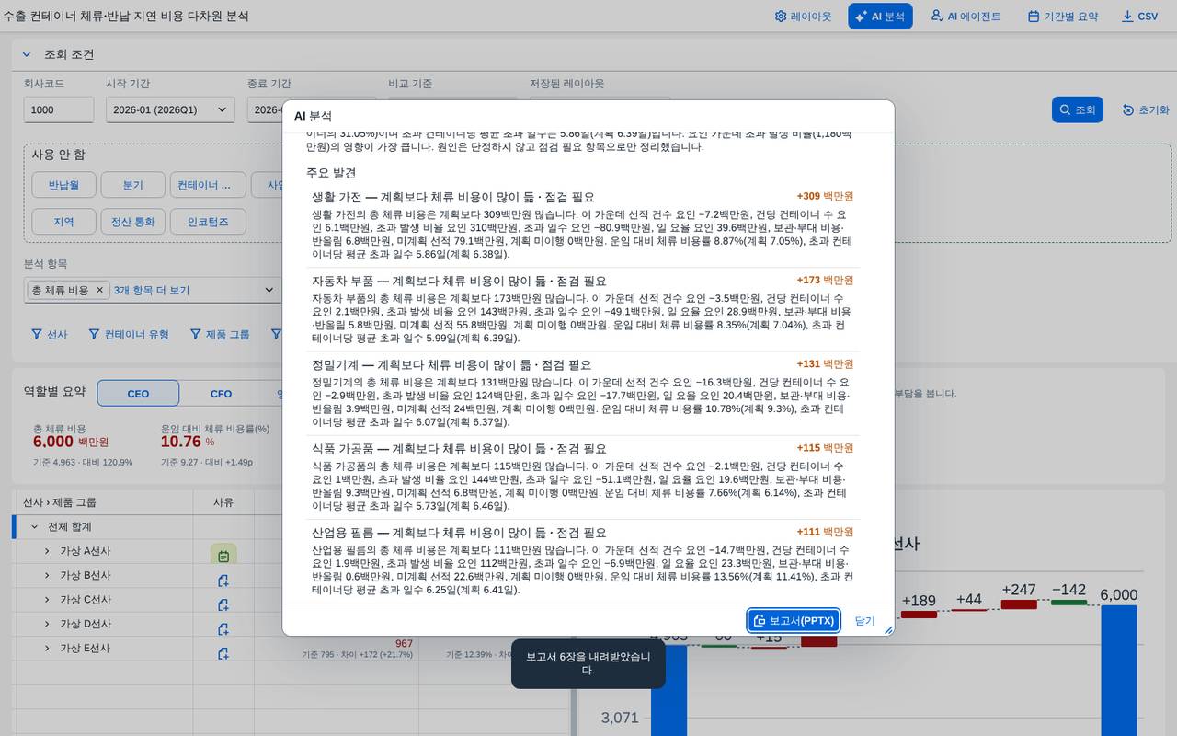The height and width of the screenshot is (736, 1177).
Task: Open the 제품 그룹 filter funnel
Action: click(x=220, y=334)
